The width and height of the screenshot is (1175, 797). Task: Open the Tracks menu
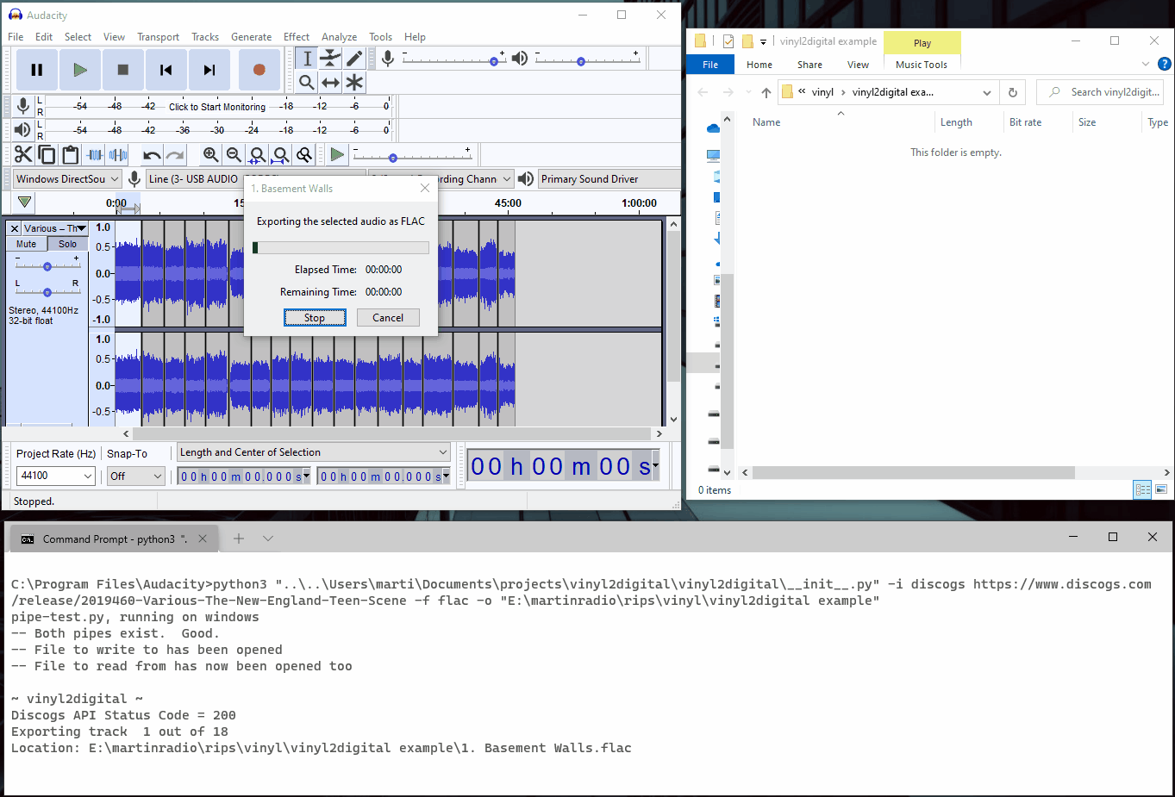click(x=205, y=37)
